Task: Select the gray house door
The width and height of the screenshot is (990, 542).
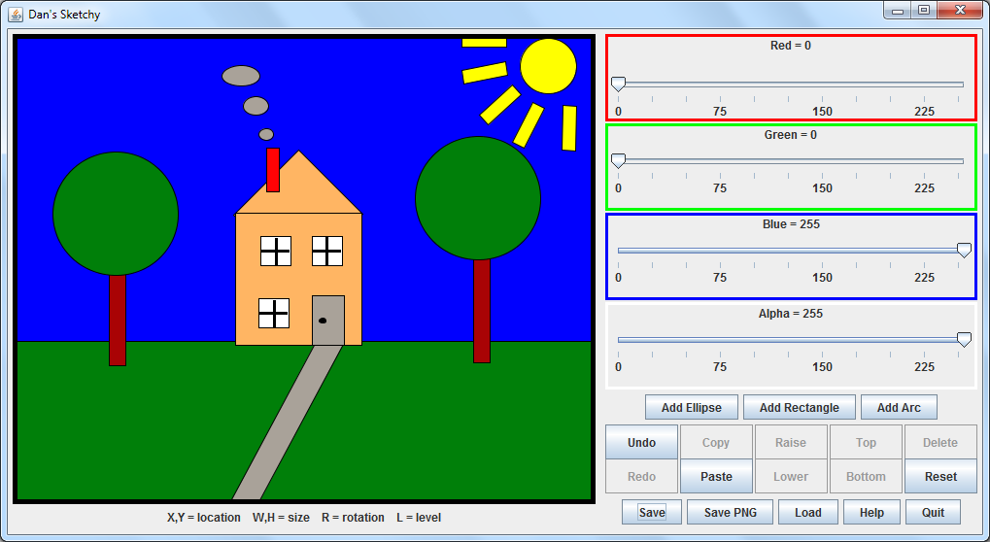Action: tap(328, 321)
